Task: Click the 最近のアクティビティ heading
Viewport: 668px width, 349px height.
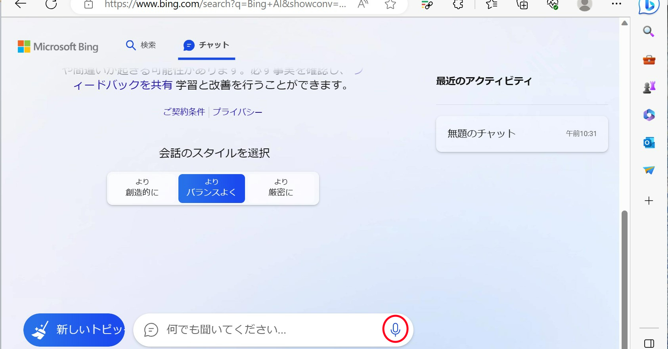Action: click(x=484, y=81)
